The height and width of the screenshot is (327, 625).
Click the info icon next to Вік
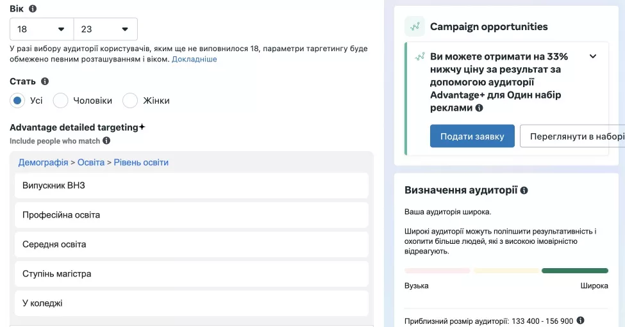coord(33,8)
